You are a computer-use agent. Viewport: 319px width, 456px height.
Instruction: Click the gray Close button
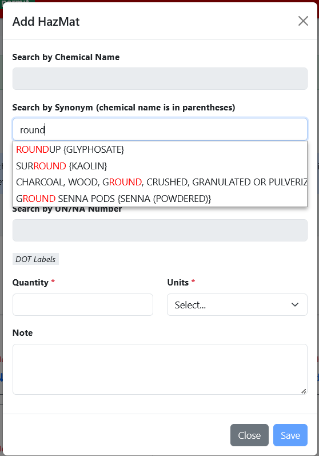pos(249,435)
